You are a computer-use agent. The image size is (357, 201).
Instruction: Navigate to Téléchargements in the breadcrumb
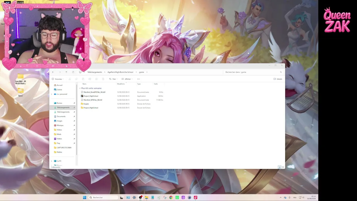(x=95, y=72)
